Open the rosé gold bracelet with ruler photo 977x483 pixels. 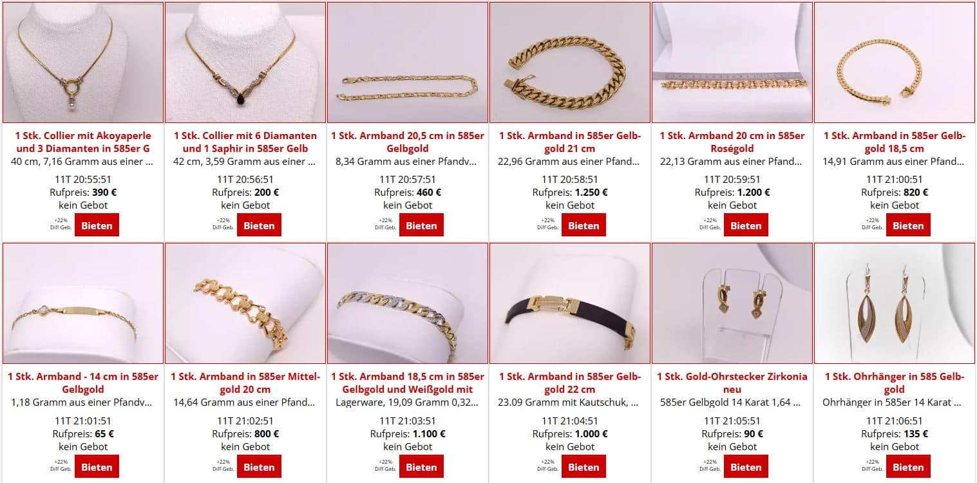(732, 62)
